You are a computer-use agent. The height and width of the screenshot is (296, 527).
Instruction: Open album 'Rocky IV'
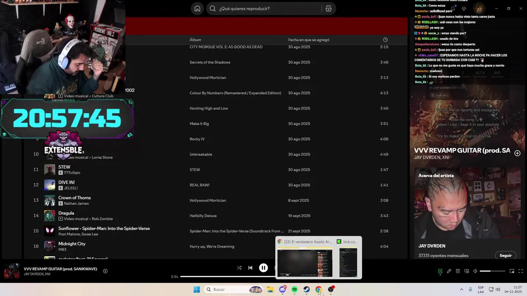[197, 139]
